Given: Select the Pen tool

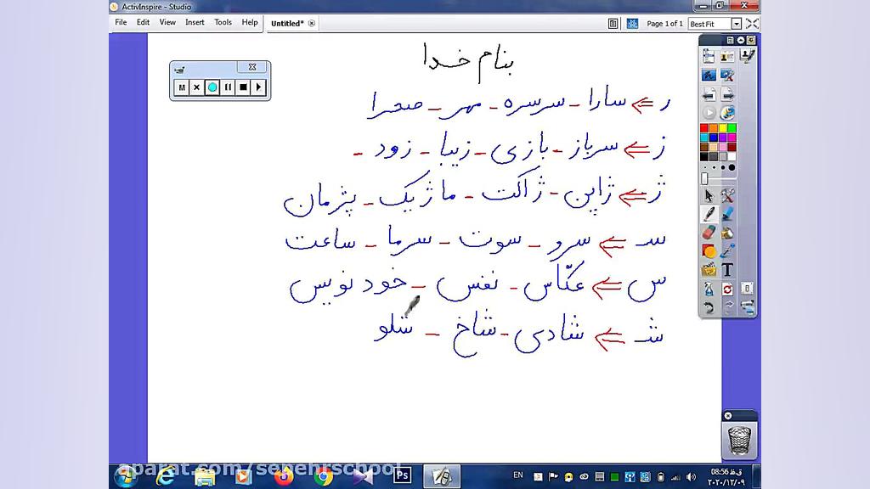Looking at the screenshot, I should [709, 212].
